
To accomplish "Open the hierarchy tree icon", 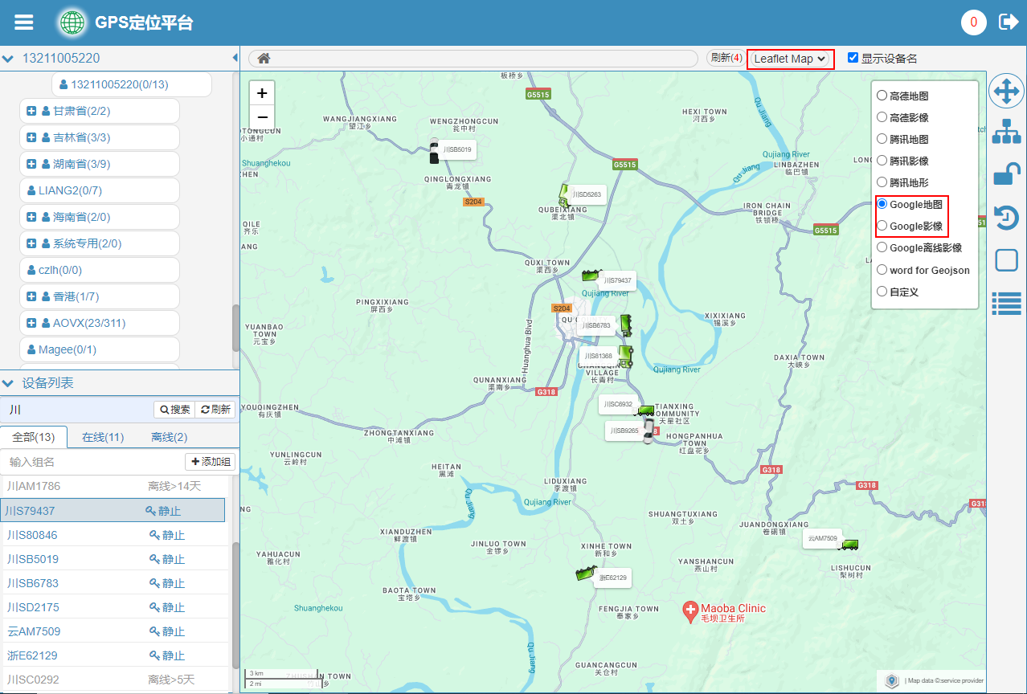I will [x=1006, y=131].
